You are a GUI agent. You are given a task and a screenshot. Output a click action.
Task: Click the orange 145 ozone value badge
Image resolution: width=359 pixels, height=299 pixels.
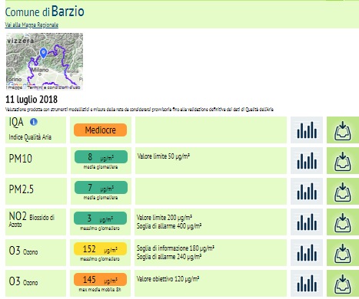(100, 280)
